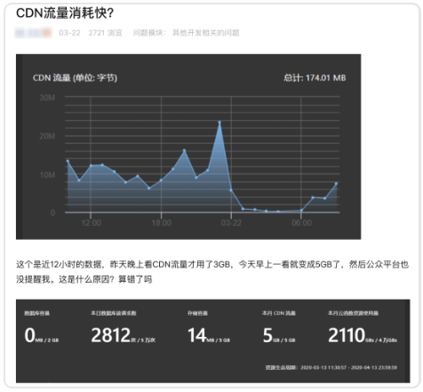Click the 数据库容量 0 MB stat
Image resolution: width=423 pixels, height=392 pixels.
(42, 328)
